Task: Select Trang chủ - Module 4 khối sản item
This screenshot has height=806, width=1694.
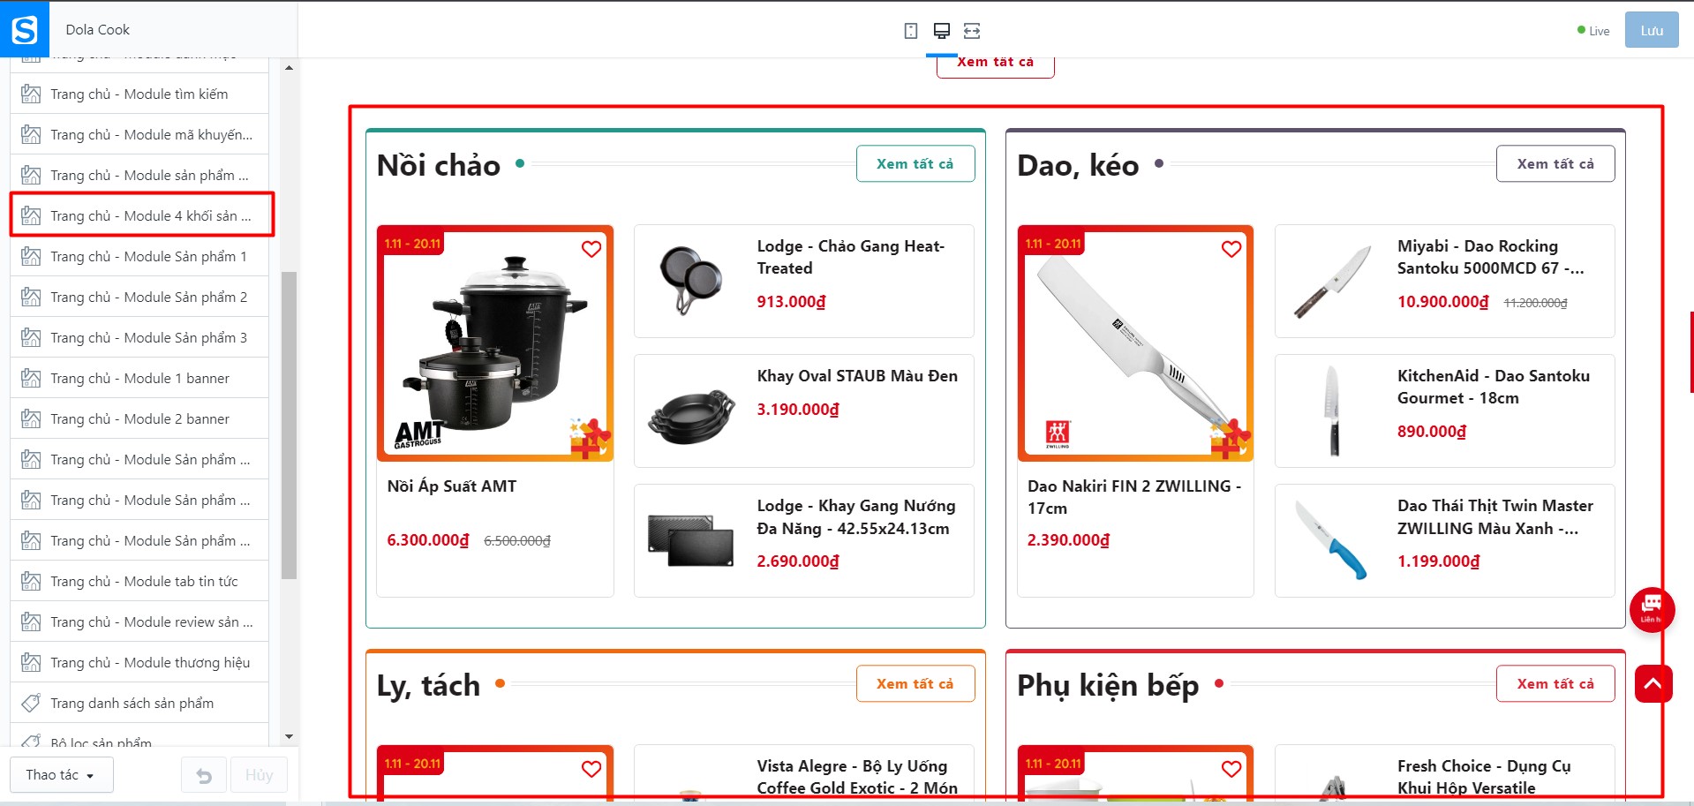Action: point(139,215)
